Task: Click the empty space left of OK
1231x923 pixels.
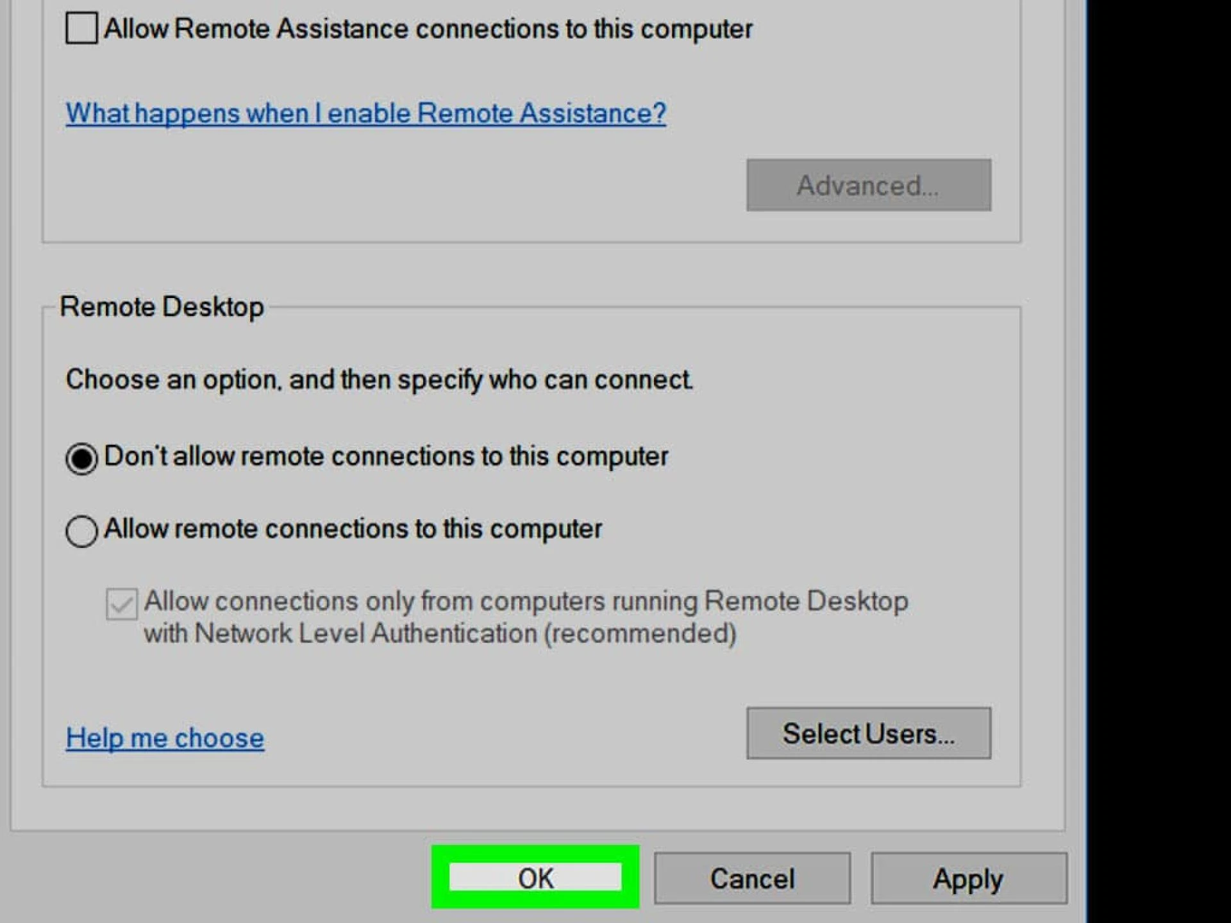Action: point(218,878)
